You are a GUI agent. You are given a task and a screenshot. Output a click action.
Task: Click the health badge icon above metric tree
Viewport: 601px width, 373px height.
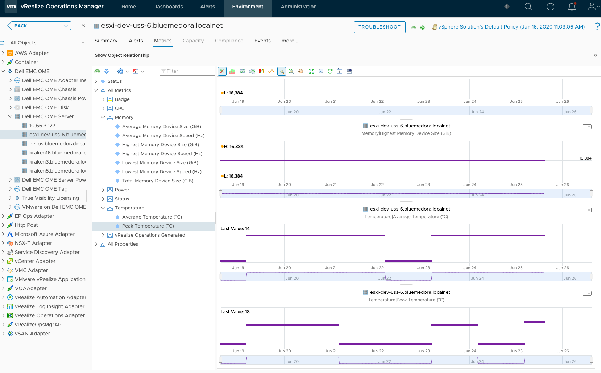coord(97,71)
